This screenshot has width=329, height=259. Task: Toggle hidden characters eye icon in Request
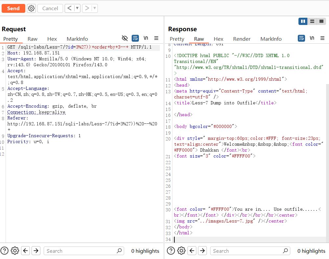pos(125,38)
